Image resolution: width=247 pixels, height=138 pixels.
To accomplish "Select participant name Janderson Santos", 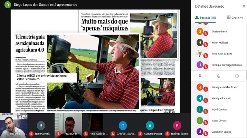I will pos(221,132).
